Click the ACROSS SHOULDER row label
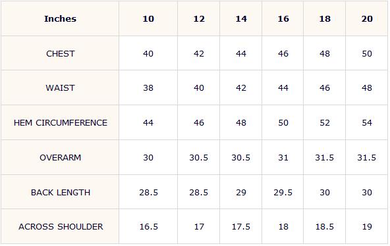 click(61, 227)
